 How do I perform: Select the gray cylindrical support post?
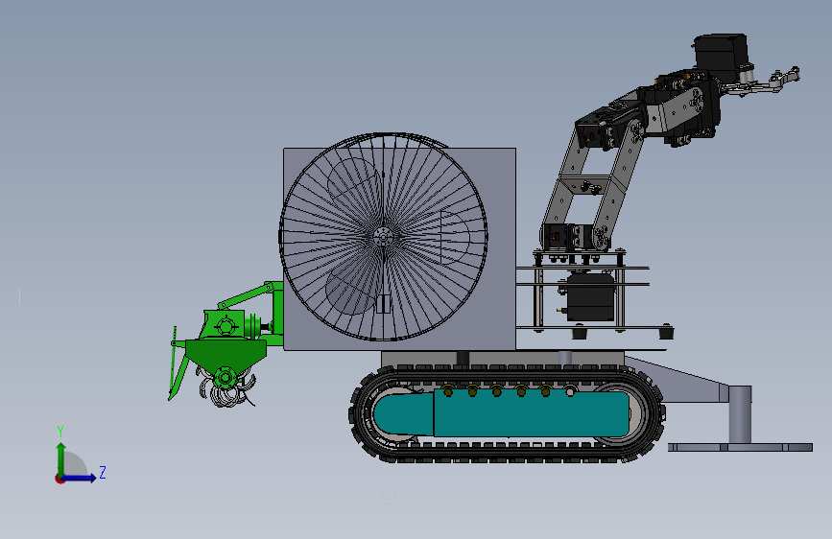740,414
